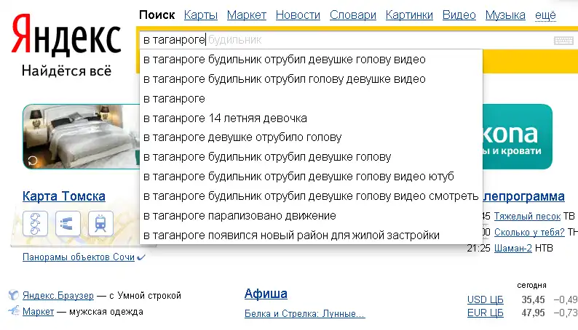
Task: Open the traffic map icon under Карта Томска
Action: (x=36, y=223)
